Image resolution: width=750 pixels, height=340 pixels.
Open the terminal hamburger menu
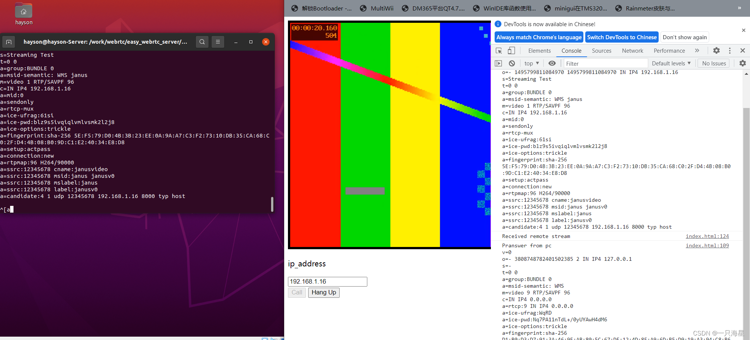(218, 42)
